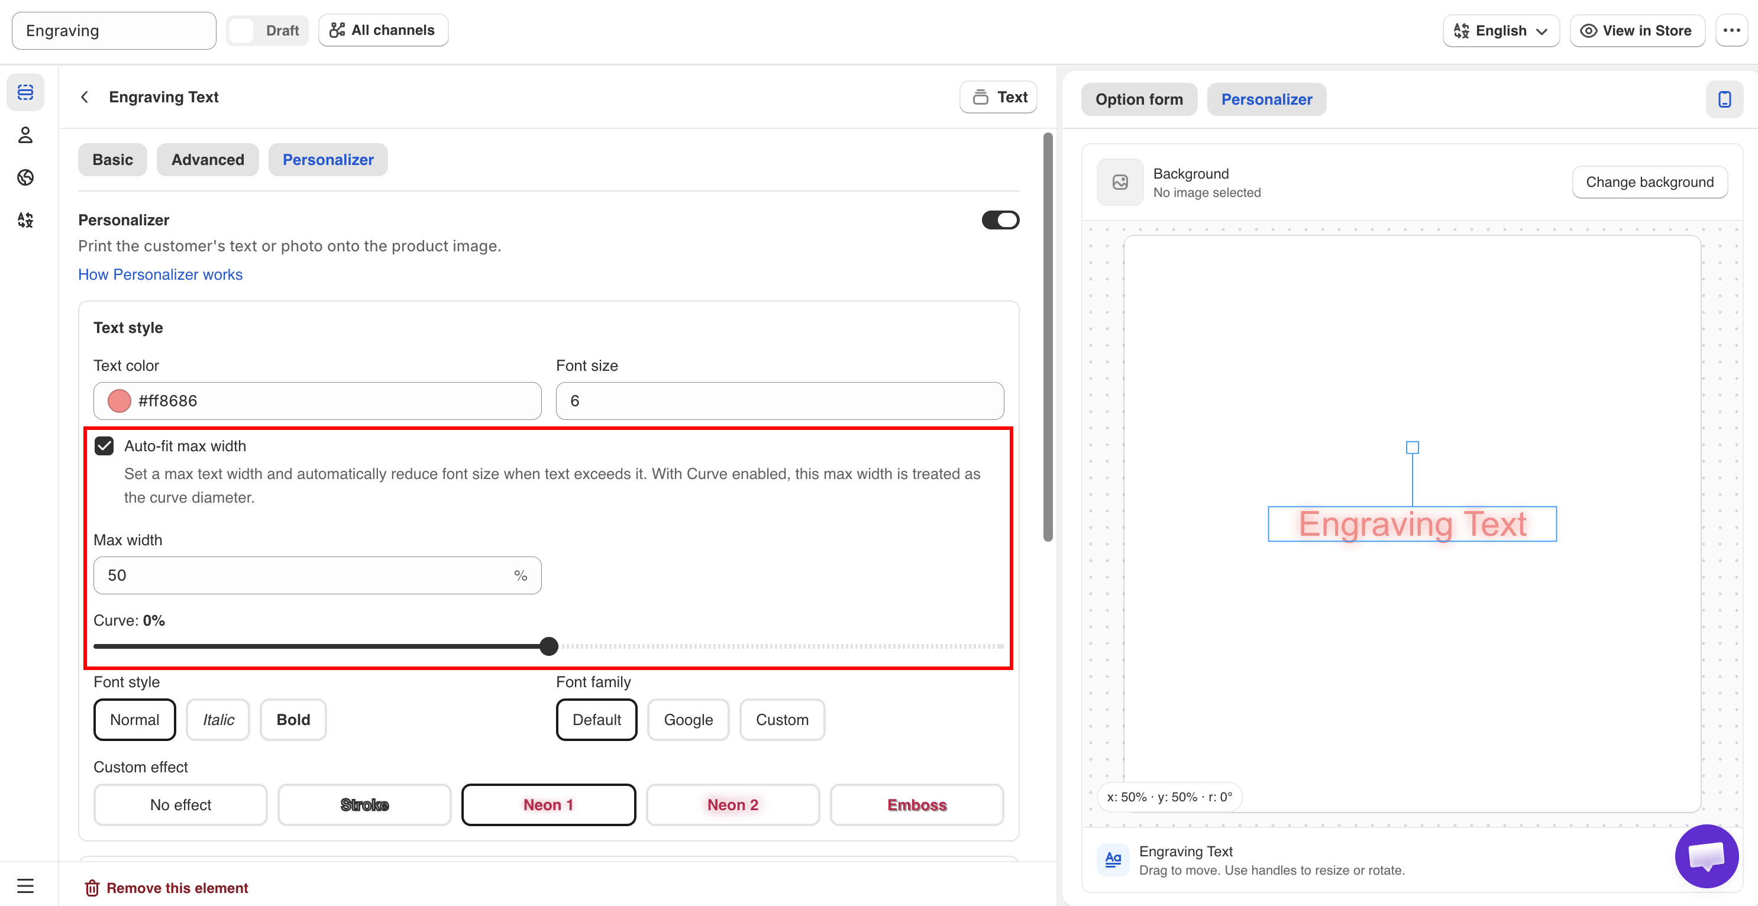The height and width of the screenshot is (906, 1758).
Task: Switch to the Advanced tab
Action: [x=208, y=160]
